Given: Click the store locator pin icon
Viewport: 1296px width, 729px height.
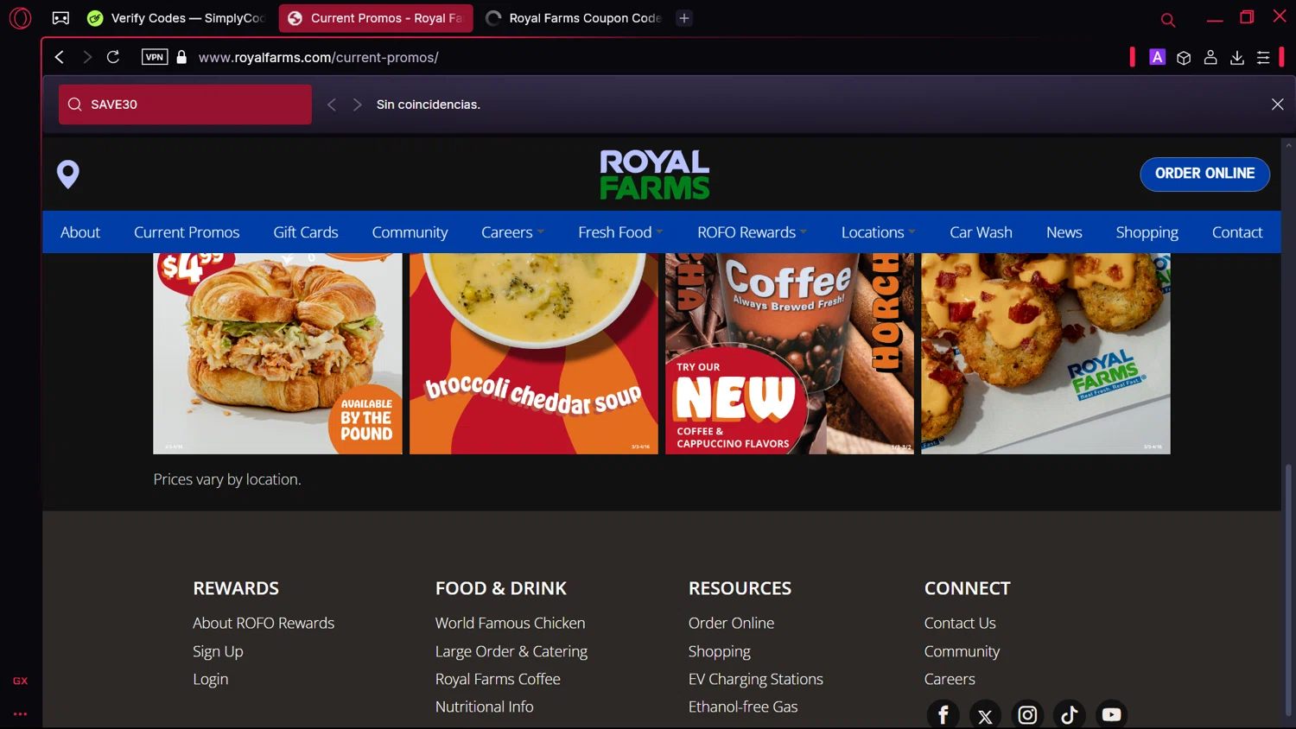Looking at the screenshot, I should 68,174.
